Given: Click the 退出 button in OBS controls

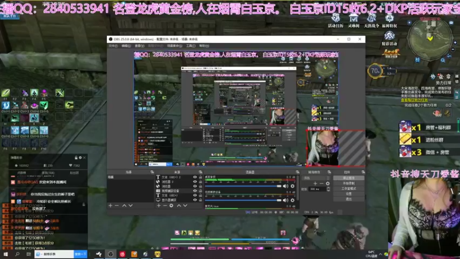Looking at the screenshot, I should coord(348,199).
